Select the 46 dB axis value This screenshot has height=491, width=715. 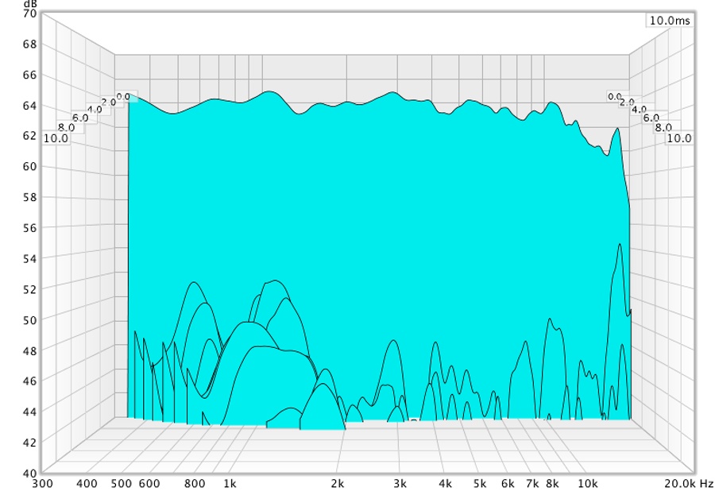(29, 381)
